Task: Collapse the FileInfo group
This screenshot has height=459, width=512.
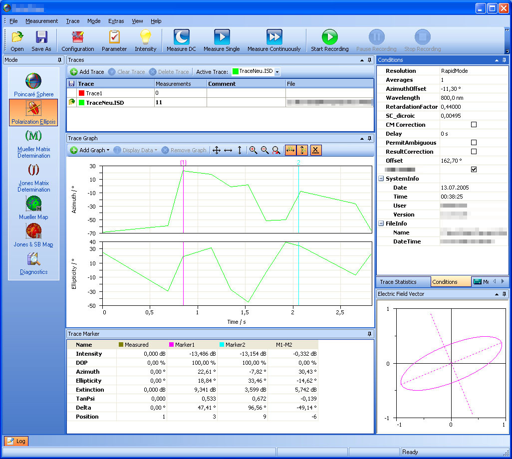Action: pos(381,224)
